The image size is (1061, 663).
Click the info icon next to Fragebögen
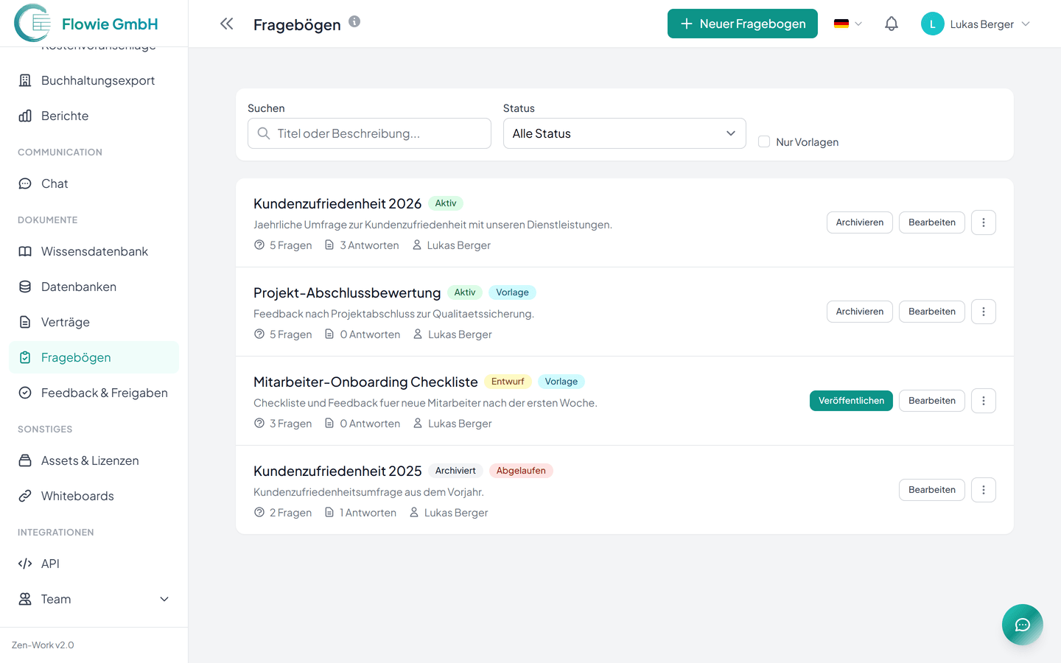[354, 21]
